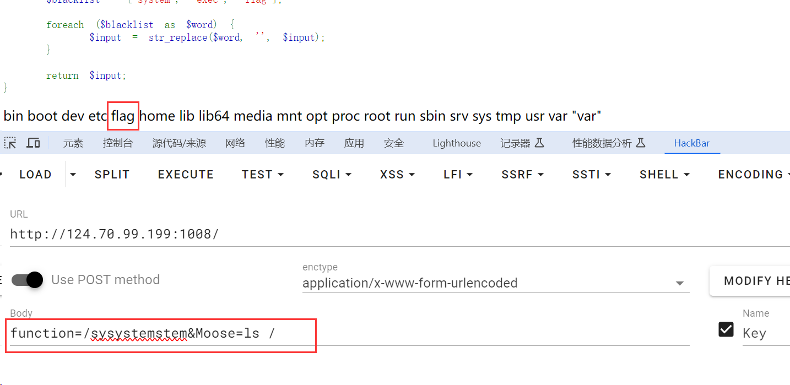Open the XSS payload menu
This screenshot has width=790, height=385.
397,175
